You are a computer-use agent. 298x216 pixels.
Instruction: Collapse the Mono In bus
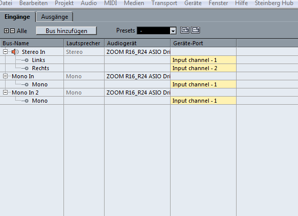(x=5, y=76)
